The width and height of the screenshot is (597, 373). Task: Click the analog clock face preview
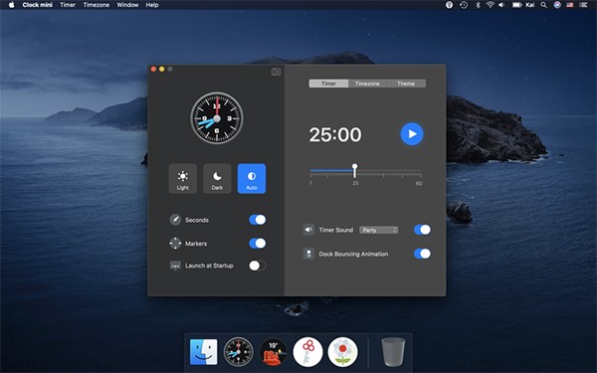pos(217,118)
